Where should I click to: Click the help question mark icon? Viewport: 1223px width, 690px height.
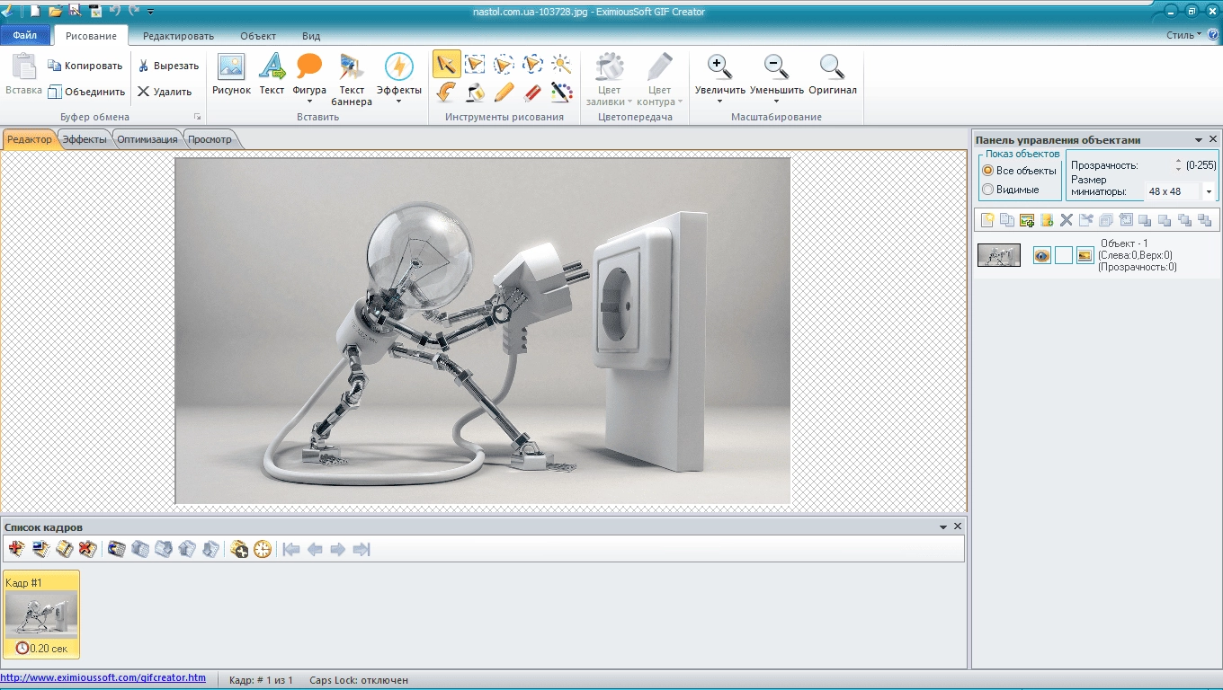coord(1213,35)
